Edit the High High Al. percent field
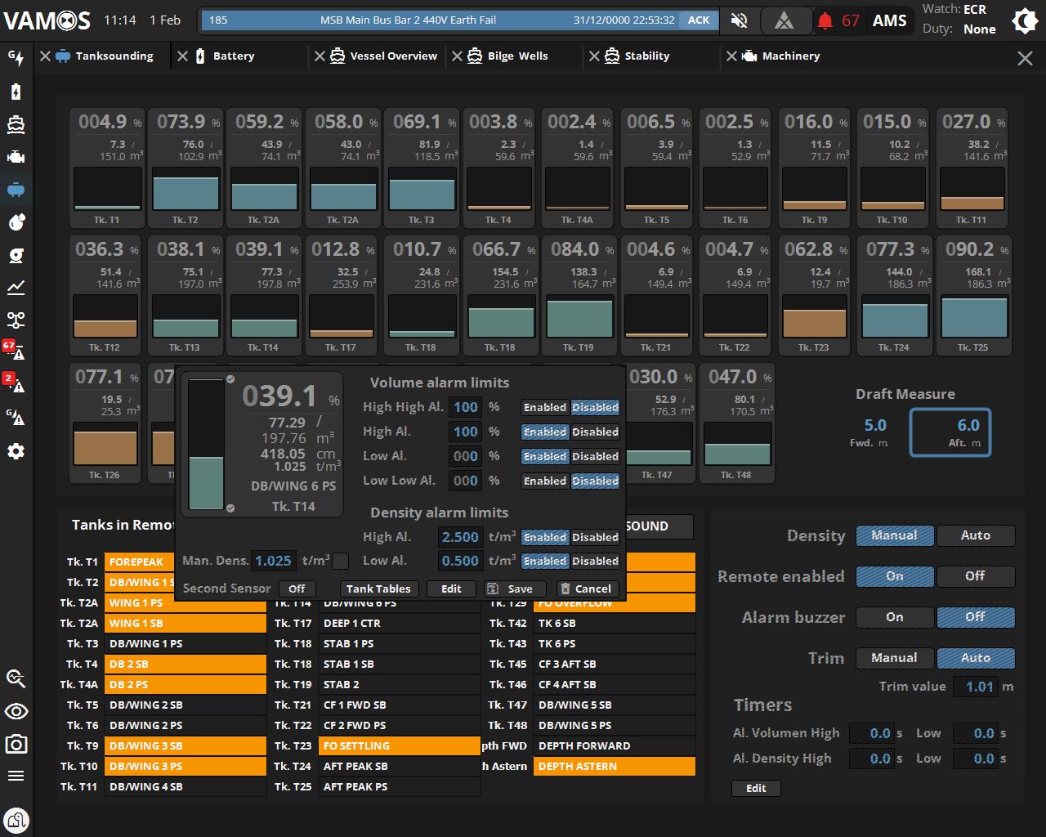This screenshot has height=837, width=1046. (466, 407)
